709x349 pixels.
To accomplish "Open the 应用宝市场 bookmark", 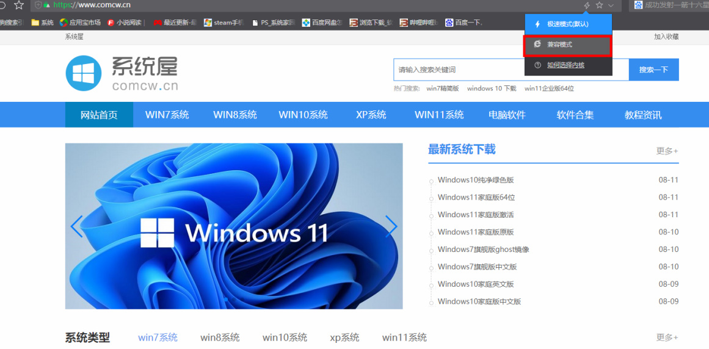I will point(80,23).
